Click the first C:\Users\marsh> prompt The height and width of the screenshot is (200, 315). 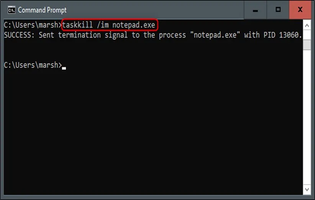point(33,25)
